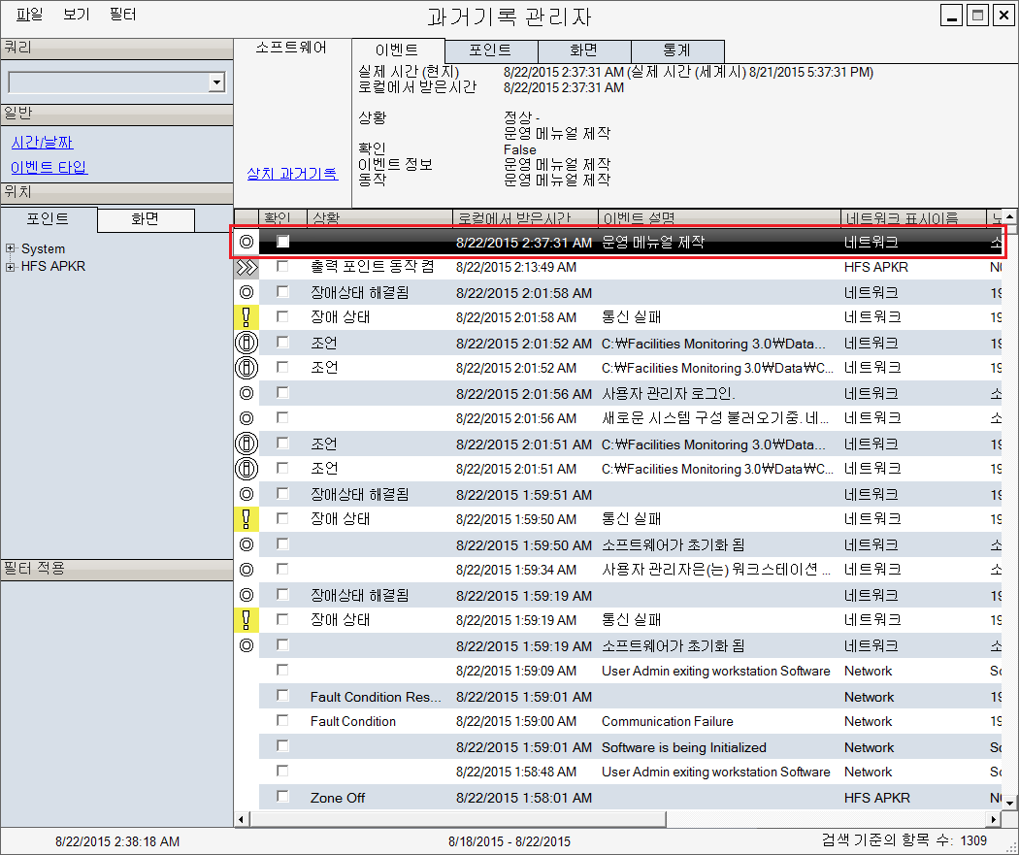Click circle icon on selected 운영 메뉴얼 제작 row
Image resolution: width=1019 pixels, height=855 pixels.
(247, 242)
